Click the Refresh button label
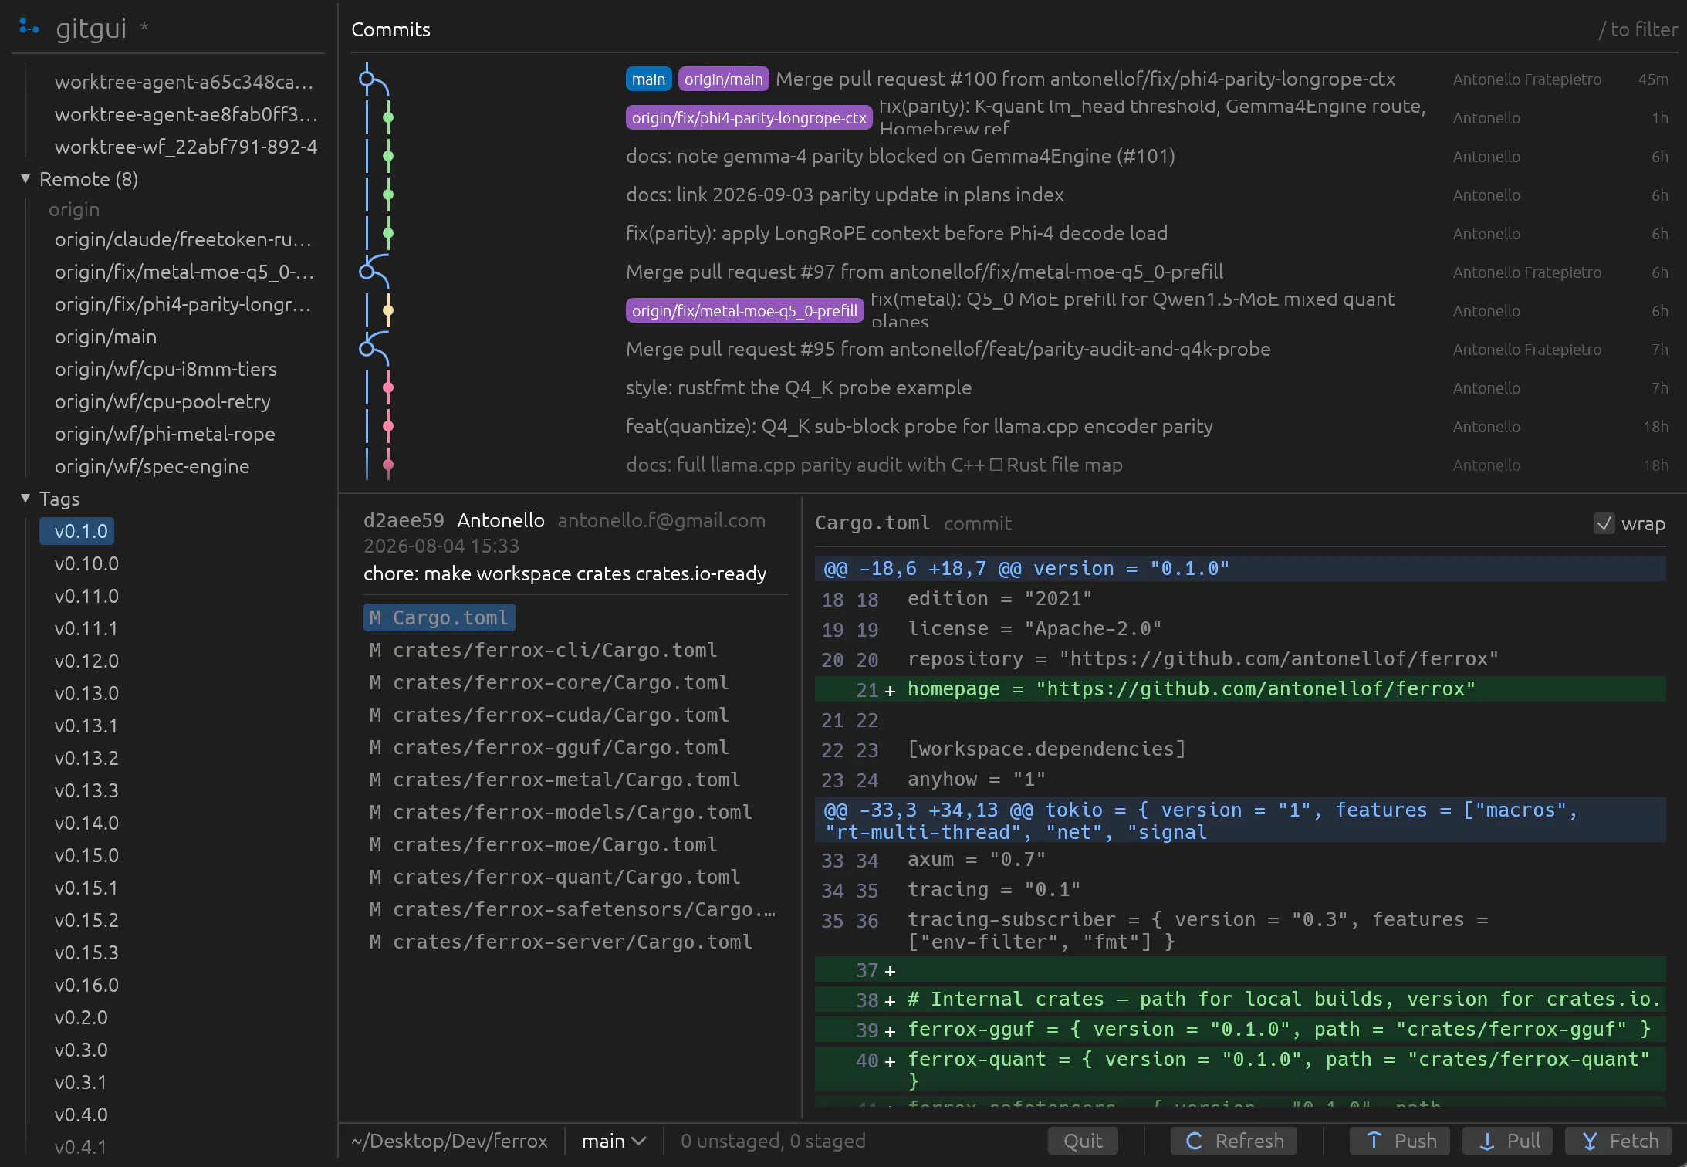The height and width of the screenshot is (1167, 1687). [x=1249, y=1141]
